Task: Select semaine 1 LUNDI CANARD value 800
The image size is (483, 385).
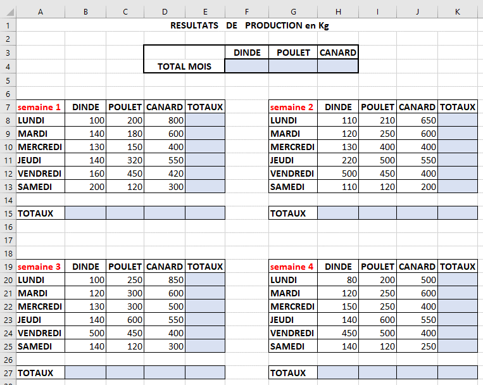Action: [165, 120]
